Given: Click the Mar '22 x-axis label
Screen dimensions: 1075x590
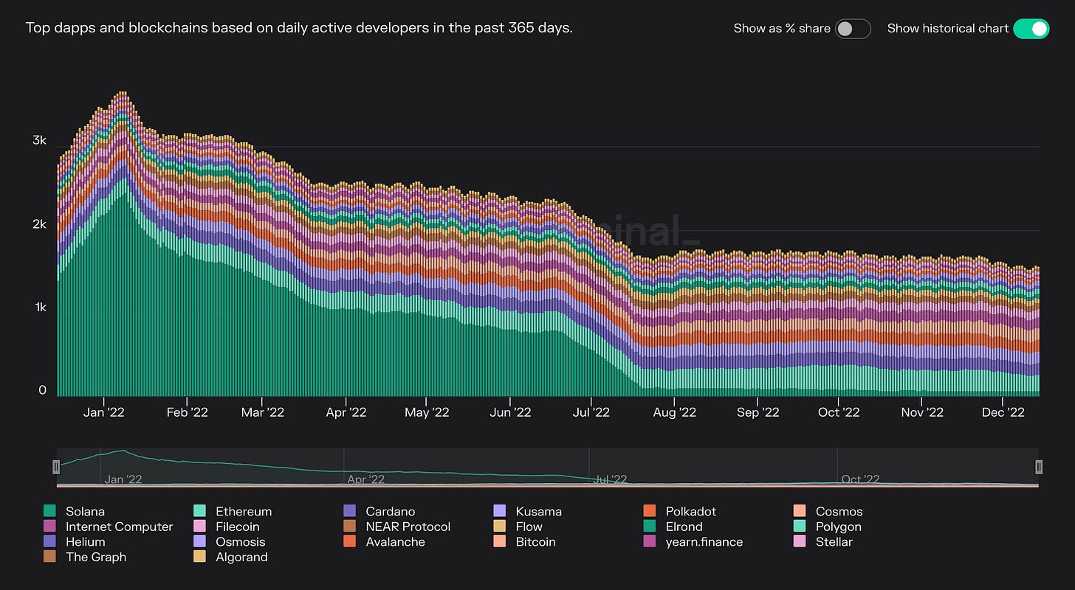Looking at the screenshot, I should [x=263, y=412].
